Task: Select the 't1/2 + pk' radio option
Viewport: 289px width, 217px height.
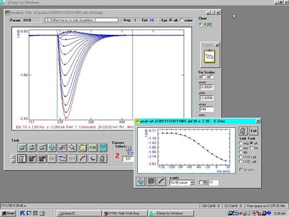Action: pos(240,157)
